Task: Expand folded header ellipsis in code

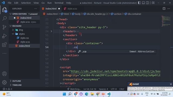Action: coord(78,31)
